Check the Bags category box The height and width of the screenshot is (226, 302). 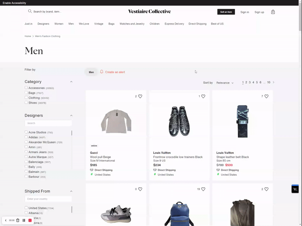pyautogui.click(x=26, y=92)
